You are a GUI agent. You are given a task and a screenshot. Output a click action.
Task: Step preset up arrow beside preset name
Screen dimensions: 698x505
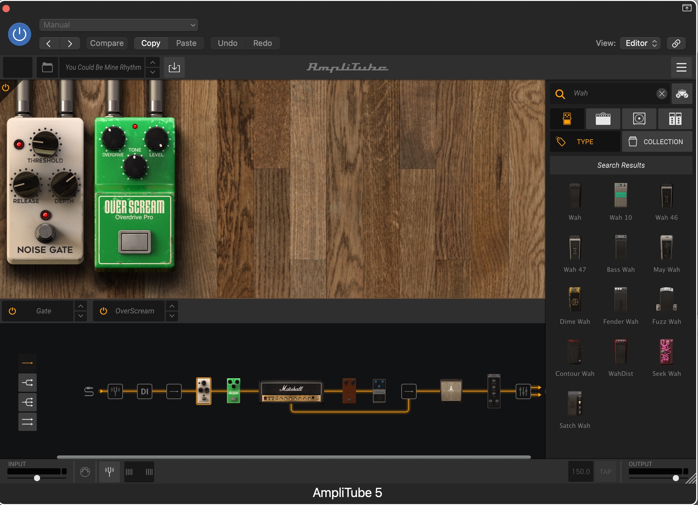pos(152,62)
